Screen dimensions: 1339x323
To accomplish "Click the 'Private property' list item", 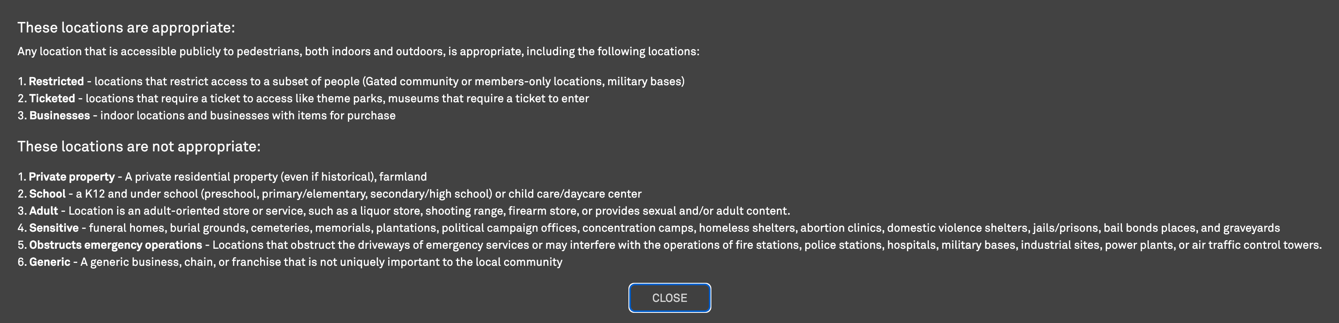I will coord(222,176).
